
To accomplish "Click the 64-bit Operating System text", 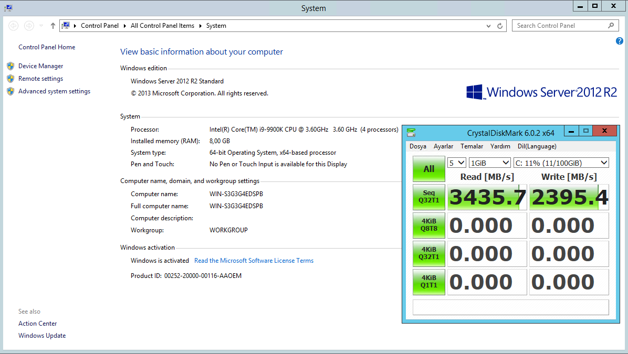I will click(273, 153).
